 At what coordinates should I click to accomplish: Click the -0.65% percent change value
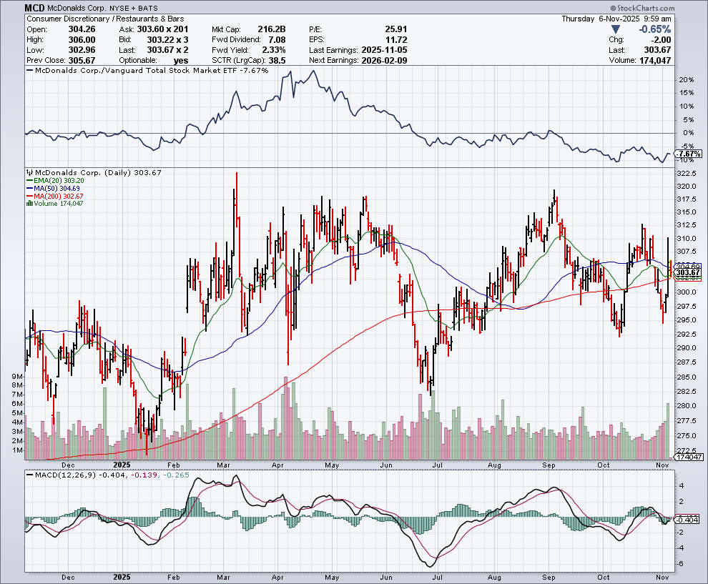(654, 29)
